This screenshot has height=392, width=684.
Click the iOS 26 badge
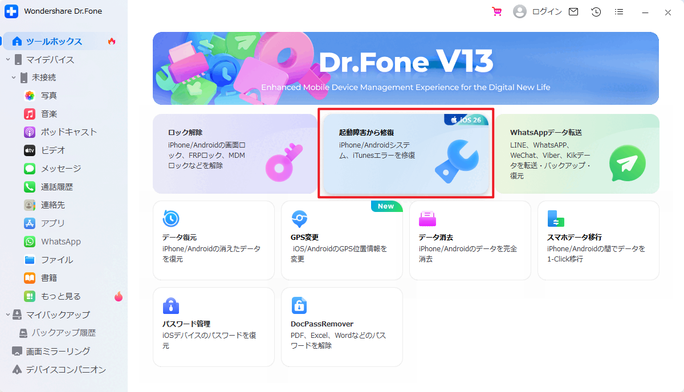(x=466, y=120)
